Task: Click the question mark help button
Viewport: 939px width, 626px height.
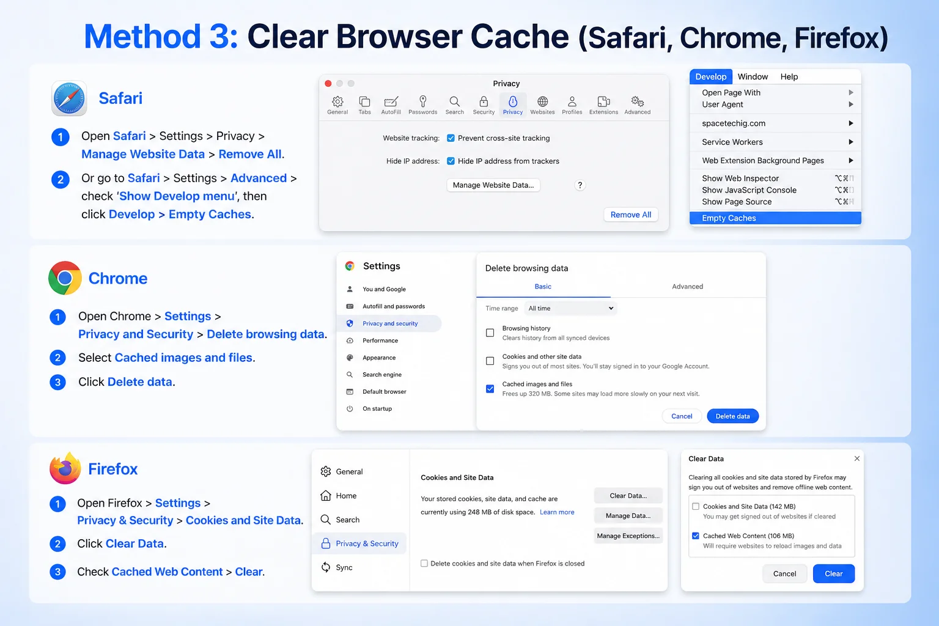Action: [x=580, y=185]
